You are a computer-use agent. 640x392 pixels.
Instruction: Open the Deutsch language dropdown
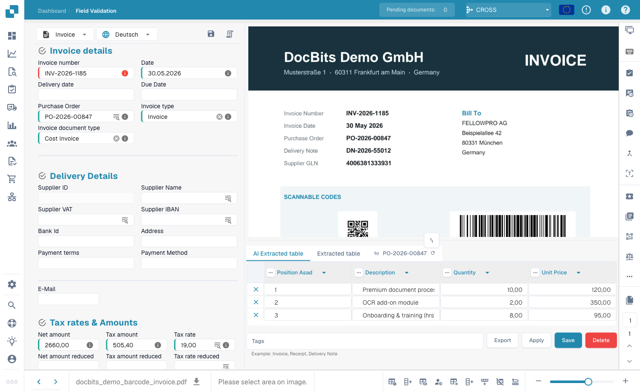tap(126, 35)
